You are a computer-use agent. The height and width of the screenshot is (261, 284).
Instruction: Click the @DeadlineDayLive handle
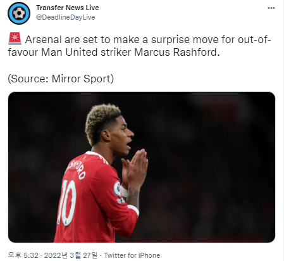click(66, 17)
